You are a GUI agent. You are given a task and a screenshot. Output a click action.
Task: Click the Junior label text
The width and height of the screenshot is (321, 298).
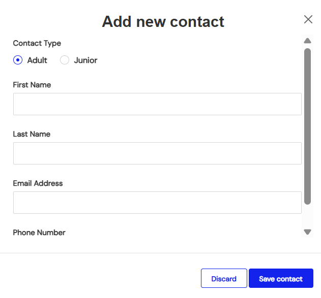pyautogui.click(x=85, y=60)
